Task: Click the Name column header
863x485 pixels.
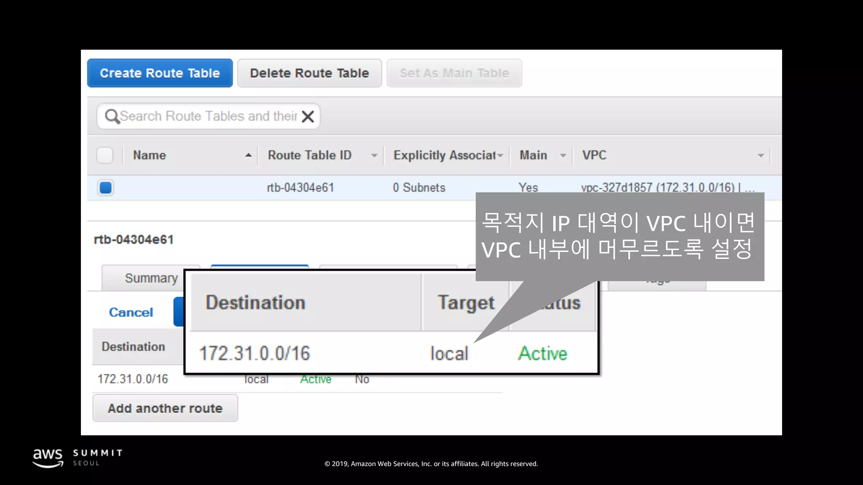Action: [150, 155]
